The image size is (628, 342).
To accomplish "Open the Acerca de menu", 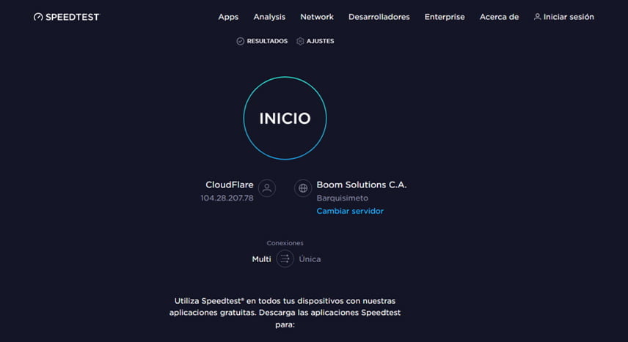I will [499, 17].
